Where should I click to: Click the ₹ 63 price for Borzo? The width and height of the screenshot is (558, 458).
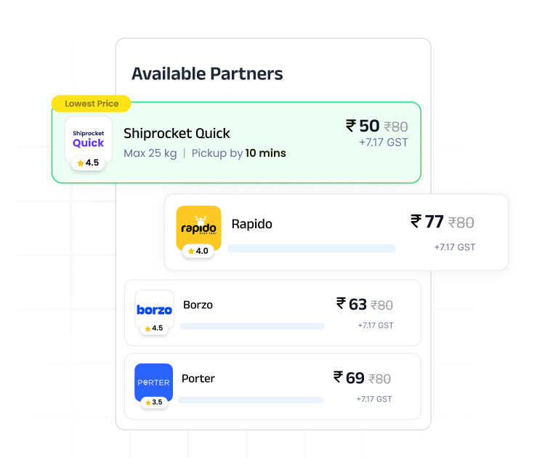(352, 304)
